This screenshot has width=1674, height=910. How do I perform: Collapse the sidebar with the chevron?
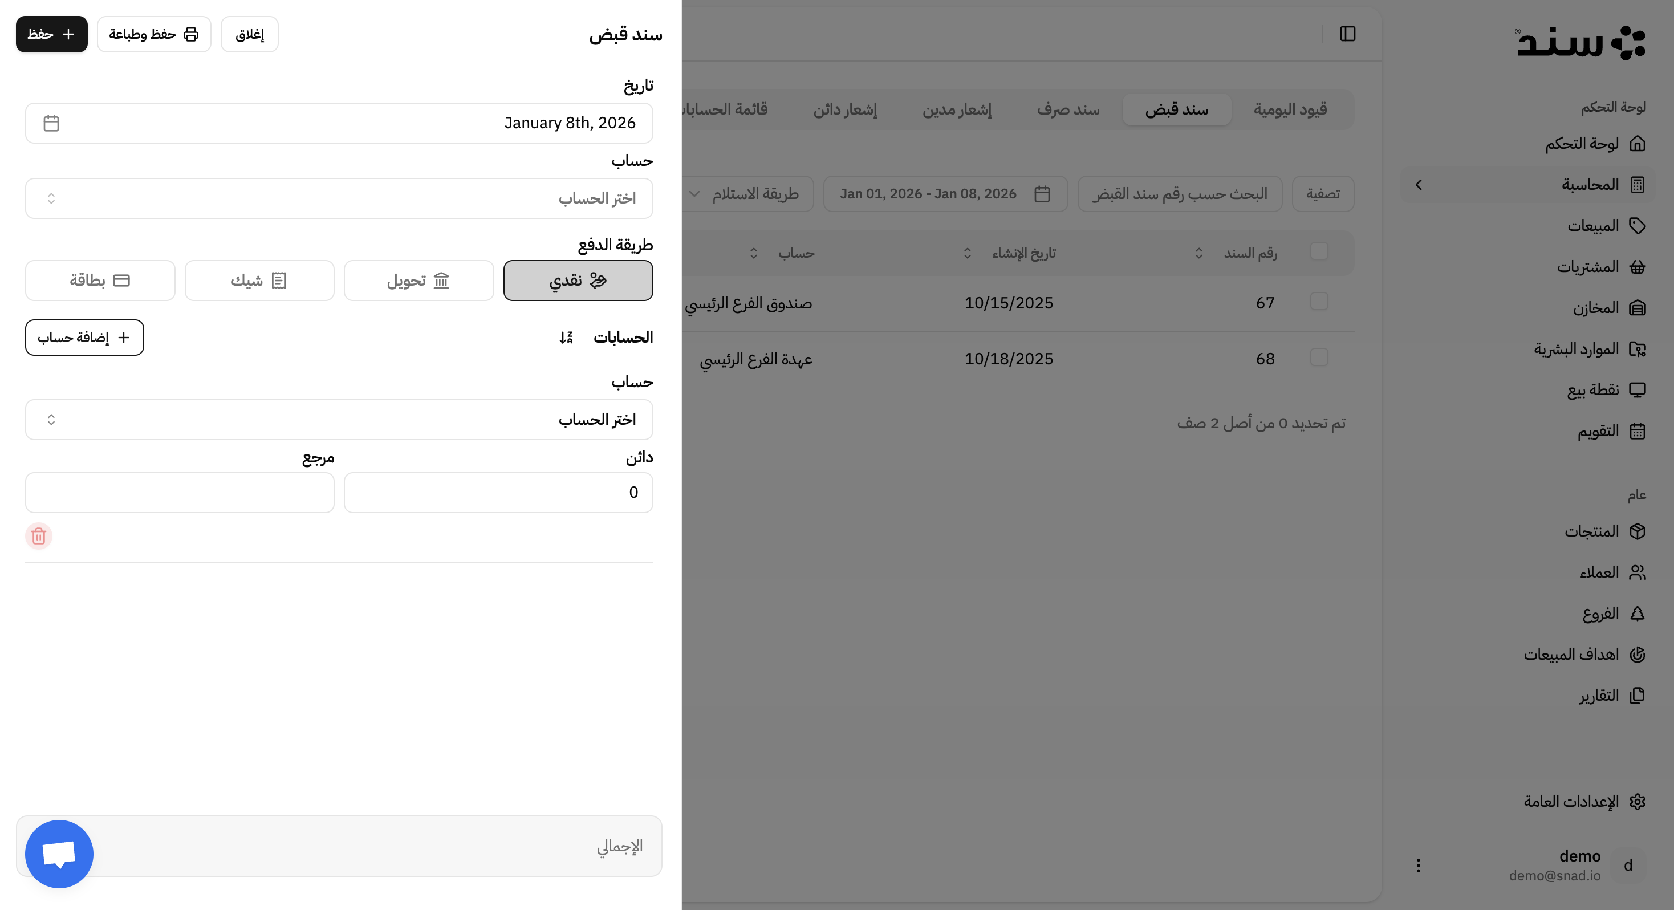click(x=1419, y=184)
